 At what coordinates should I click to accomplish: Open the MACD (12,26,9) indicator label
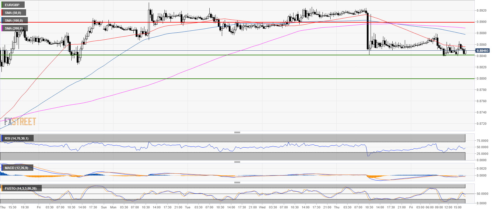(17, 168)
